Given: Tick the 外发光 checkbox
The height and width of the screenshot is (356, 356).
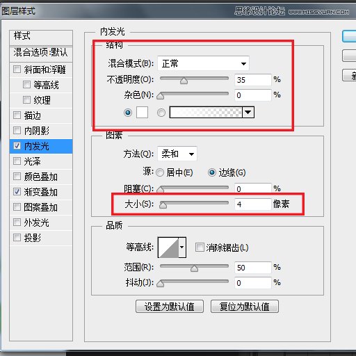Looking at the screenshot, I should (x=17, y=222).
